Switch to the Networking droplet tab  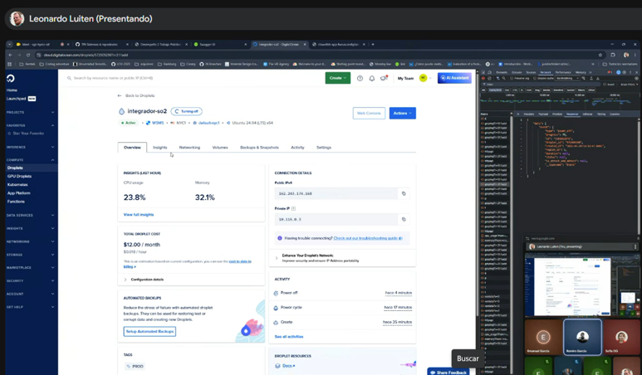[189, 147]
